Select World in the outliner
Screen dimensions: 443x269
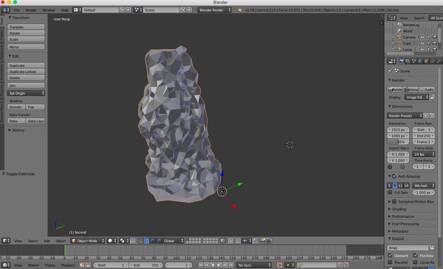click(407, 31)
